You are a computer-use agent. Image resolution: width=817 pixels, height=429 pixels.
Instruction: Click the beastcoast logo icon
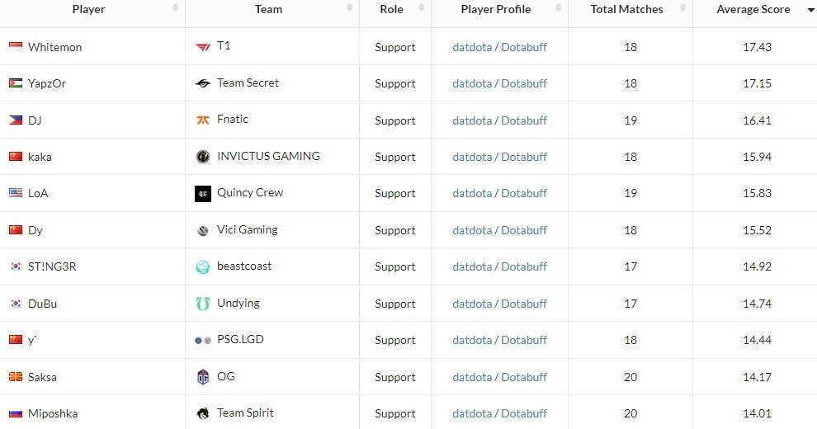tap(203, 266)
